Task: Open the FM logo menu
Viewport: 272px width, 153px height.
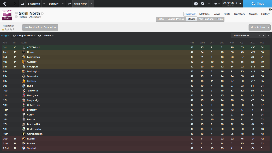Action: [216, 4]
